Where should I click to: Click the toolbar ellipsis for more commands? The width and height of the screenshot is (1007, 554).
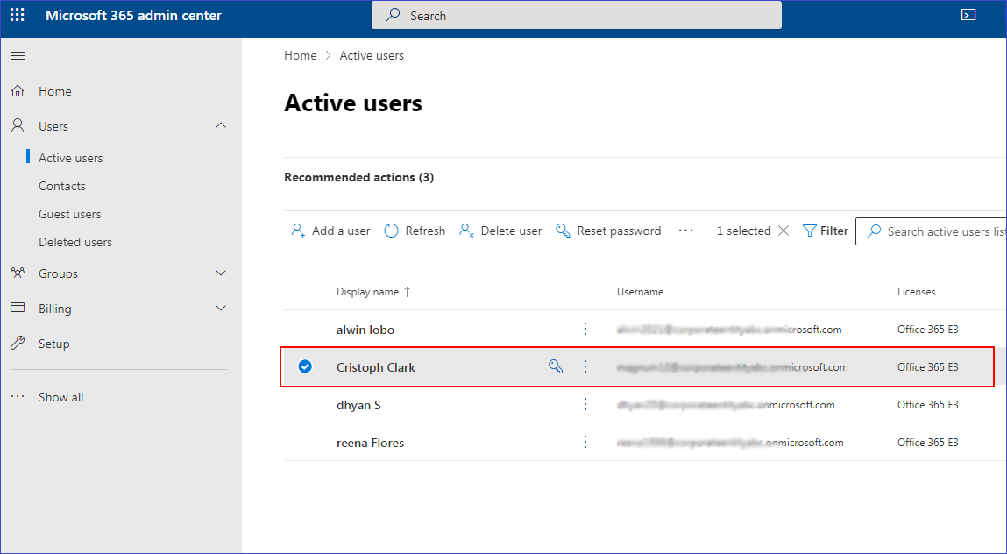685,231
